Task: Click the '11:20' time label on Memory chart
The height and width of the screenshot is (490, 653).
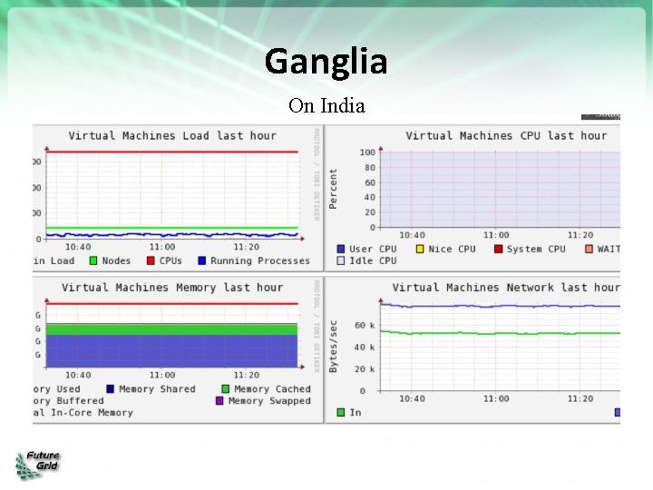Action: (246, 375)
